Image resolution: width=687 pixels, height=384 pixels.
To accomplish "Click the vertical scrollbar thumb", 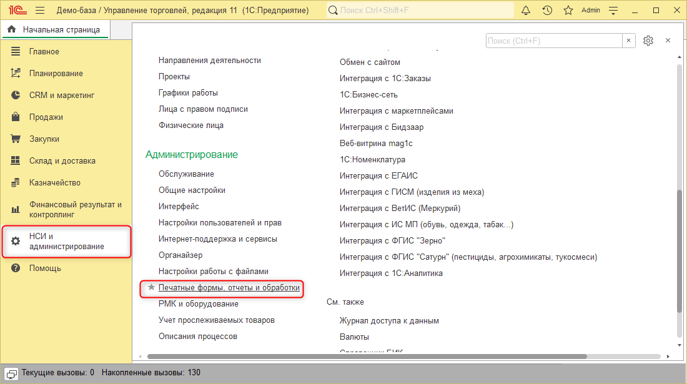I will 680,251.
